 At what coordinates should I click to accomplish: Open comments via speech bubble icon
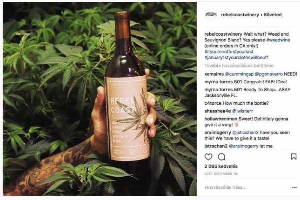[x=221, y=157]
